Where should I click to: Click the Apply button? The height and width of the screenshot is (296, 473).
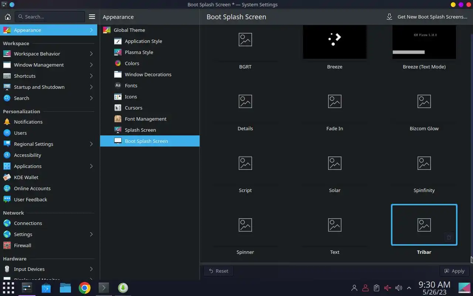[x=455, y=271]
